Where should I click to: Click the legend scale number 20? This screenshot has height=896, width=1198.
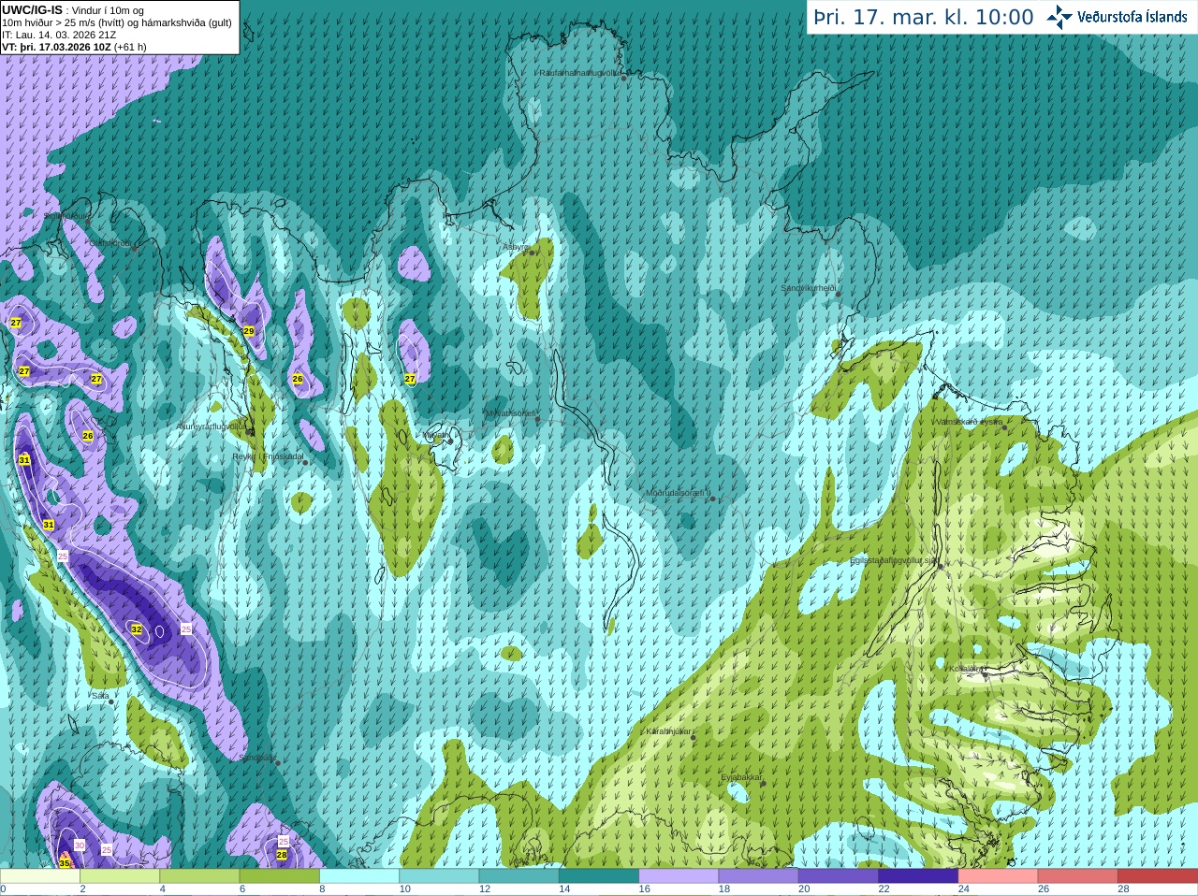805,889
